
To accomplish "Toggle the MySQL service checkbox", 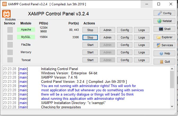I will [10, 37].
